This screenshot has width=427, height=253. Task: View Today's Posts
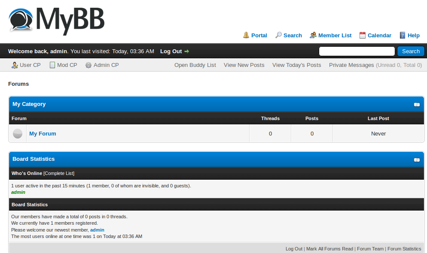click(296, 65)
